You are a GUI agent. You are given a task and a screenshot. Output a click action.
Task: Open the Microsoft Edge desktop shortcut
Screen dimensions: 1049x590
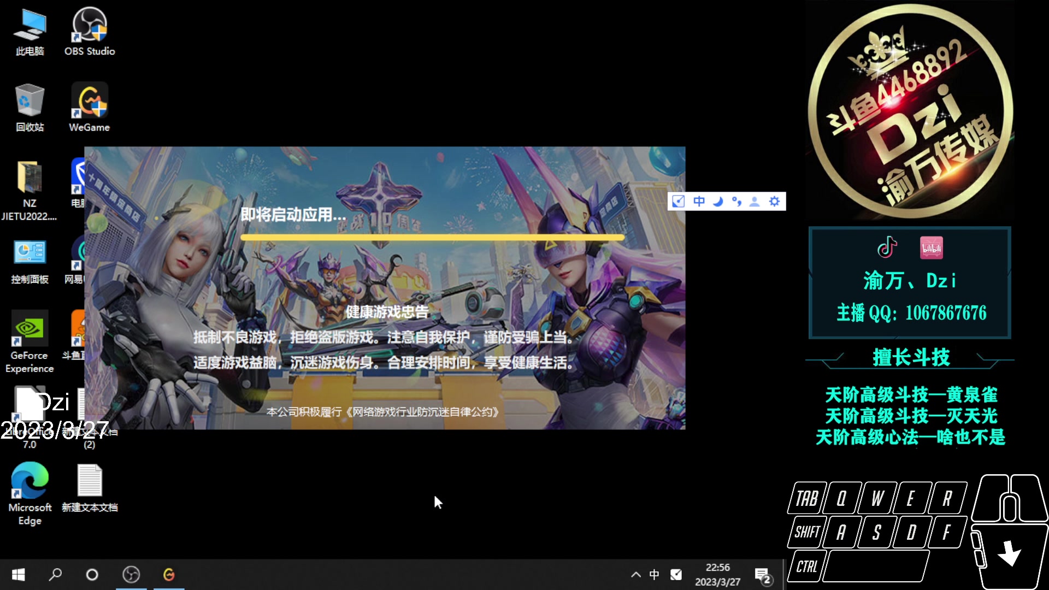click(x=30, y=494)
